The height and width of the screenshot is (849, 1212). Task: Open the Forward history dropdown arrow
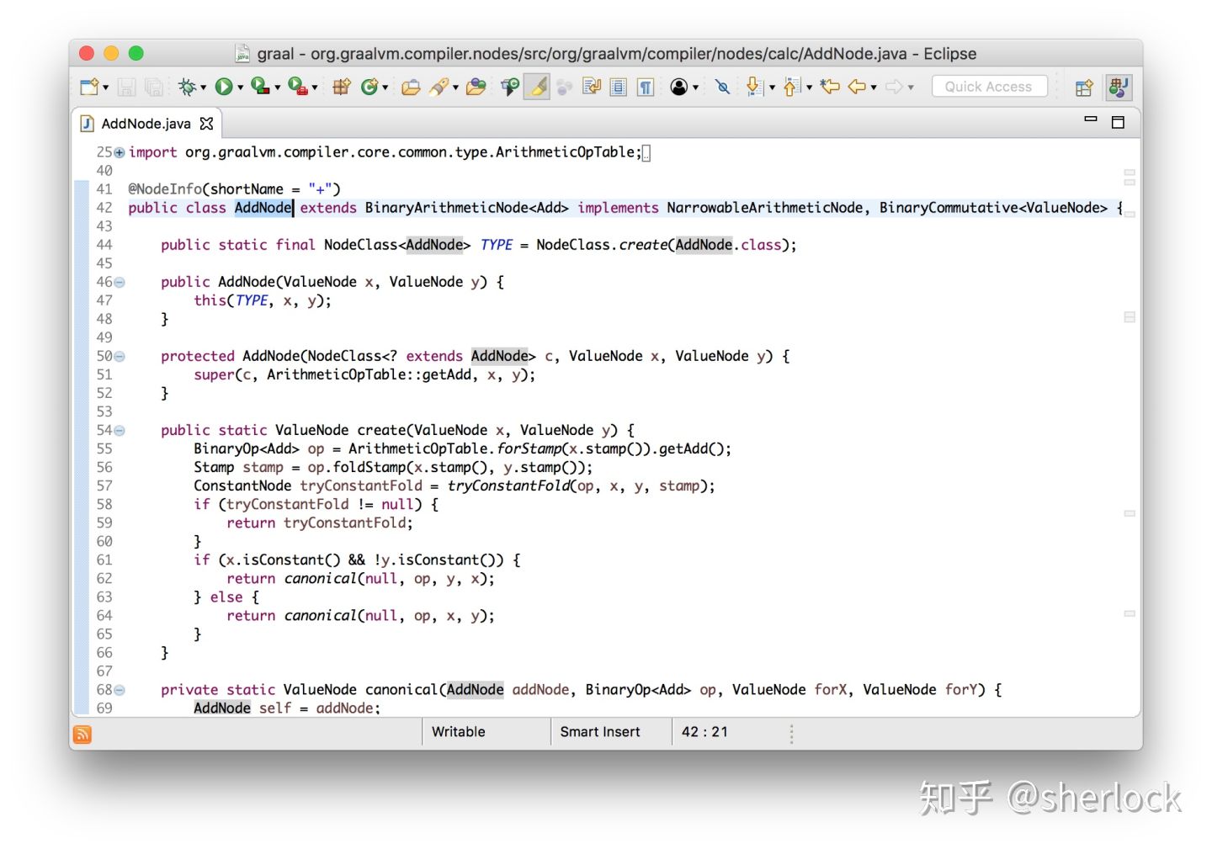[x=911, y=88]
